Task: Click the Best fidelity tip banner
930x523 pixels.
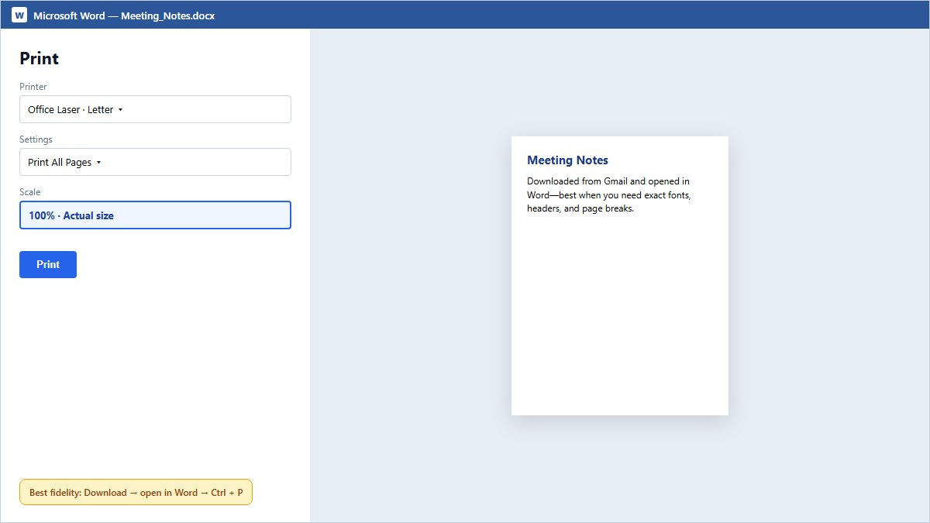Action: tap(136, 492)
